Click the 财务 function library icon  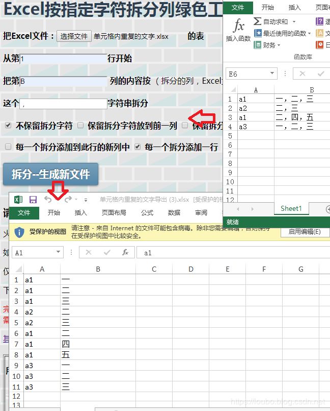(x=258, y=45)
